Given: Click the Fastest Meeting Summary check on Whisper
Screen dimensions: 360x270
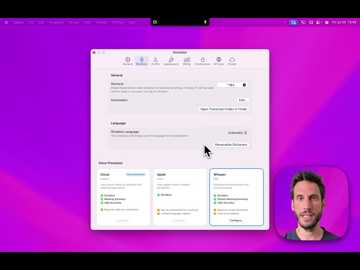Looking at the screenshot, I should click(x=215, y=199).
